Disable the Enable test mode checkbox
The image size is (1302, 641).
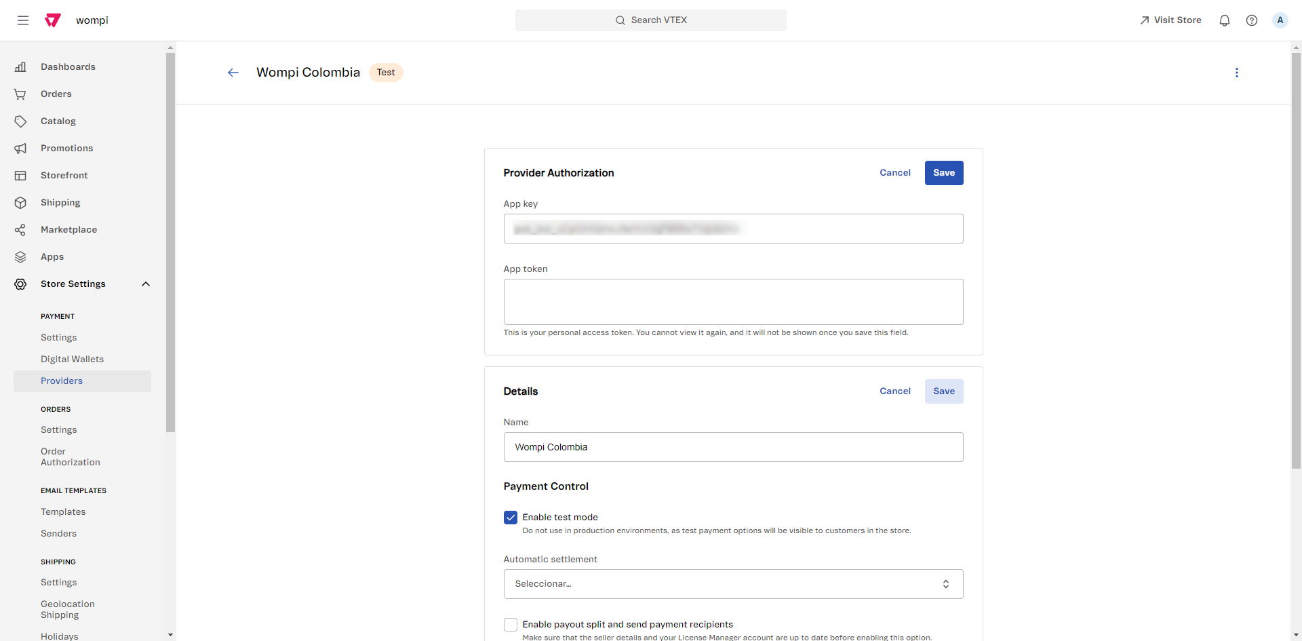click(x=511, y=518)
